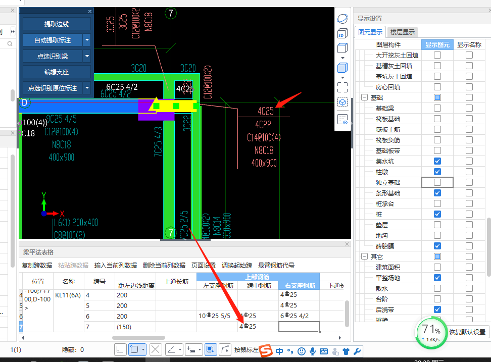This screenshot has width=491, height=362.
Task: Uncheck 柱墩 display element checkbox
Action: [437, 172]
